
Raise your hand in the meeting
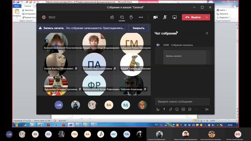click(131, 17)
